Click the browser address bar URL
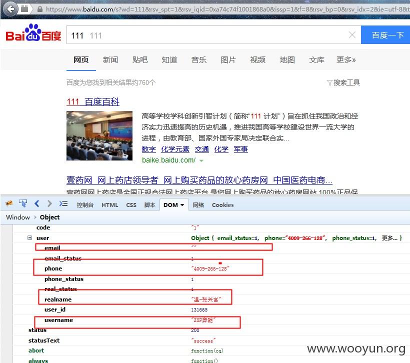The image size is (410, 363). [227, 9]
